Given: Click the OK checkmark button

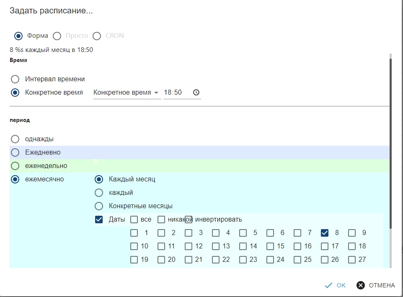Looking at the screenshot, I should (x=335, y=285).
